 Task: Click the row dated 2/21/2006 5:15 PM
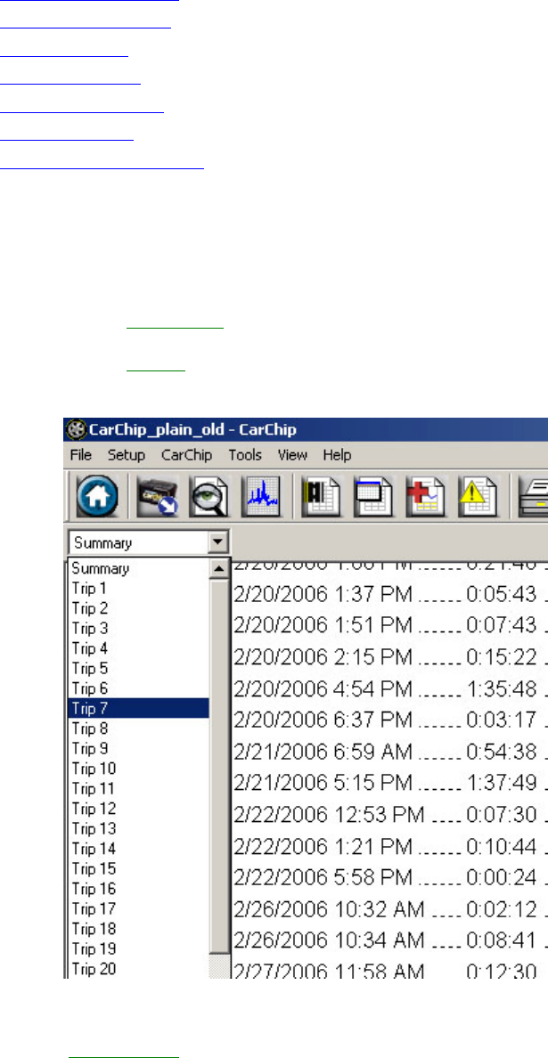(390, 783)
